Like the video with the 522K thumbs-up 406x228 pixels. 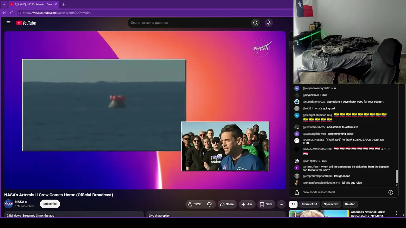194,204
